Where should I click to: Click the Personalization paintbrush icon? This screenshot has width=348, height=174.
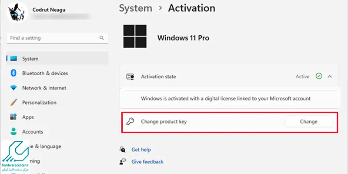click(13, 102)
